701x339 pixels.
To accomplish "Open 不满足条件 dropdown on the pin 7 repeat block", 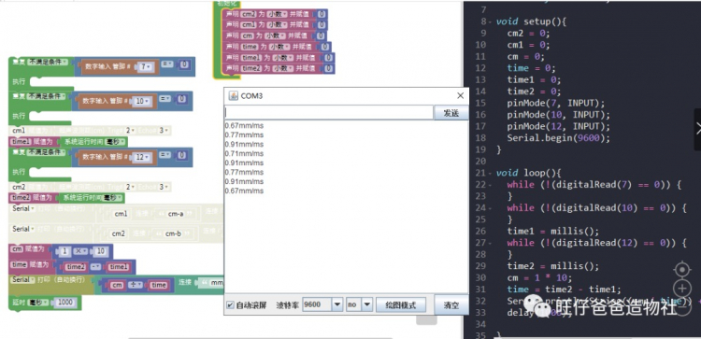I will click(48, 62).
